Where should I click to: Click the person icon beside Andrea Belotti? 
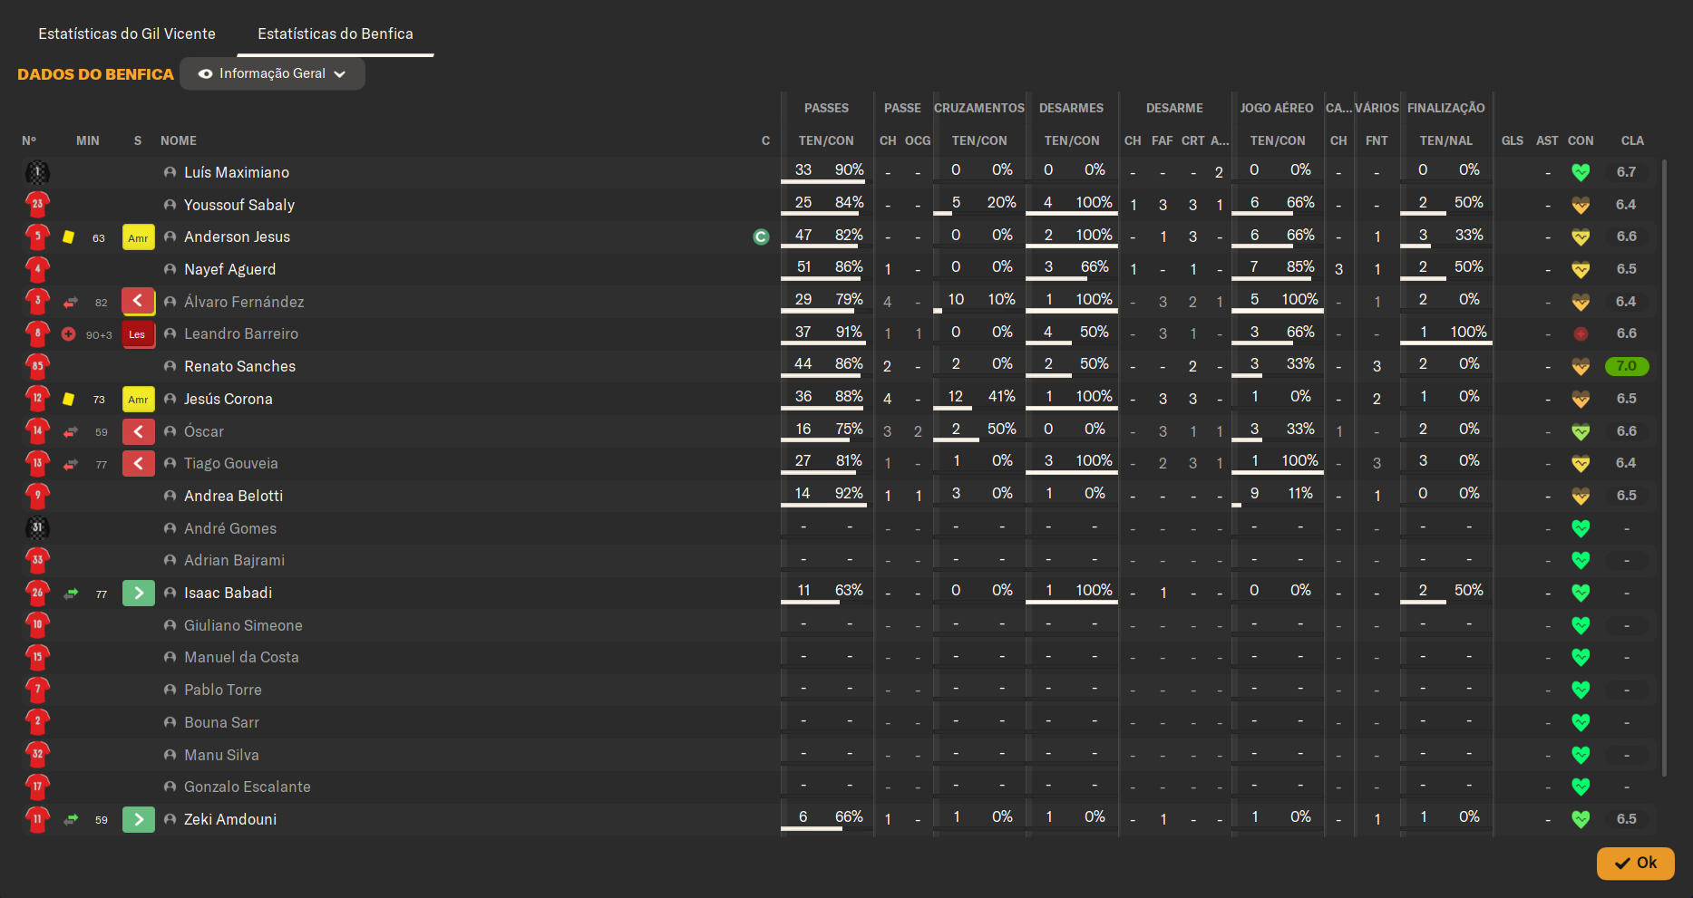(x=170, y=496)
